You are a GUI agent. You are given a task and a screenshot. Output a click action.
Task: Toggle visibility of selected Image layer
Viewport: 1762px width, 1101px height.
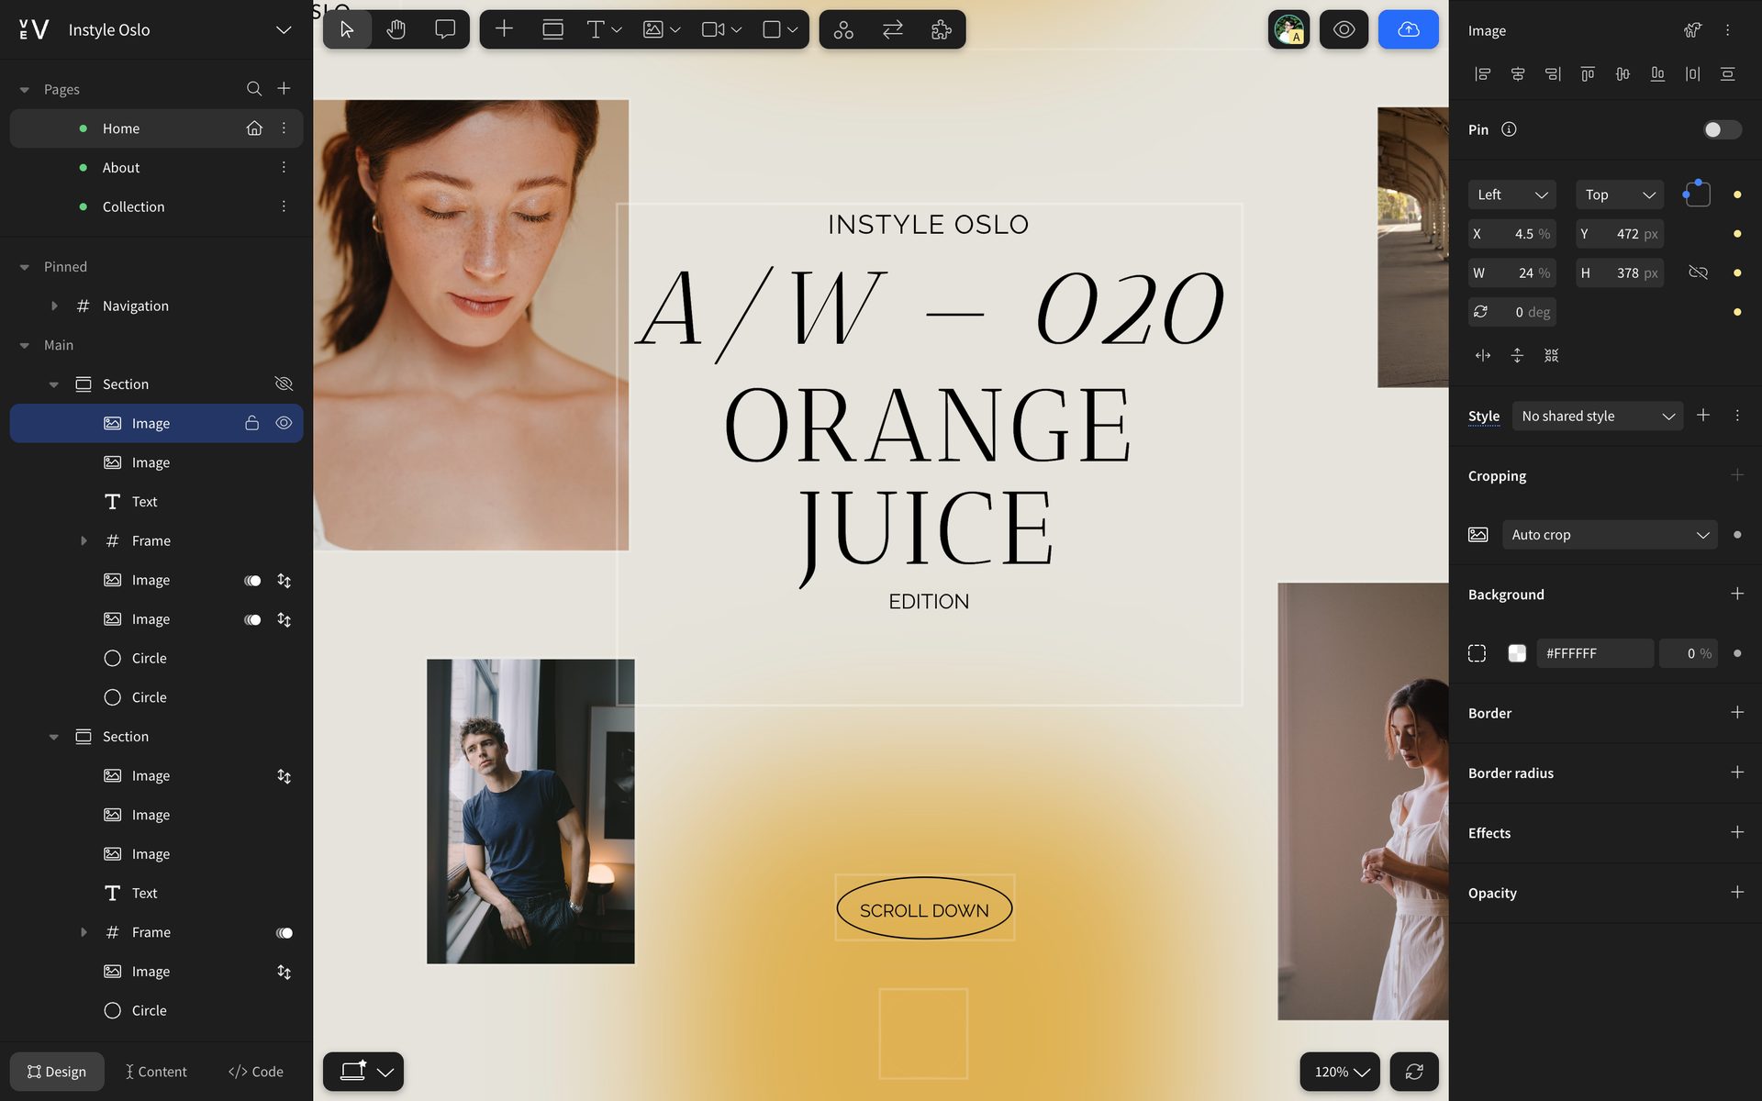pyautogui.click(x=284, y=423)
